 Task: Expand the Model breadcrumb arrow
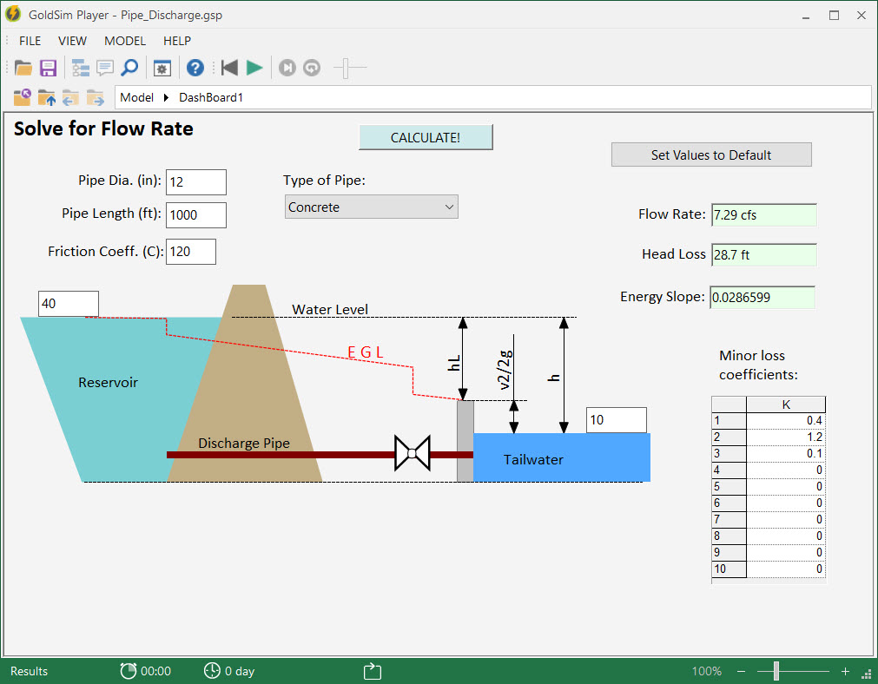pos(166,97)
